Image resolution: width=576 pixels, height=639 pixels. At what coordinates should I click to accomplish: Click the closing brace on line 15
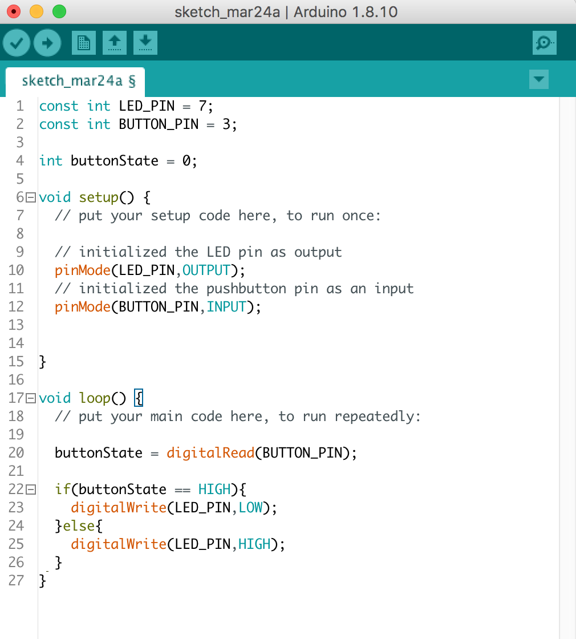point(42,362)
